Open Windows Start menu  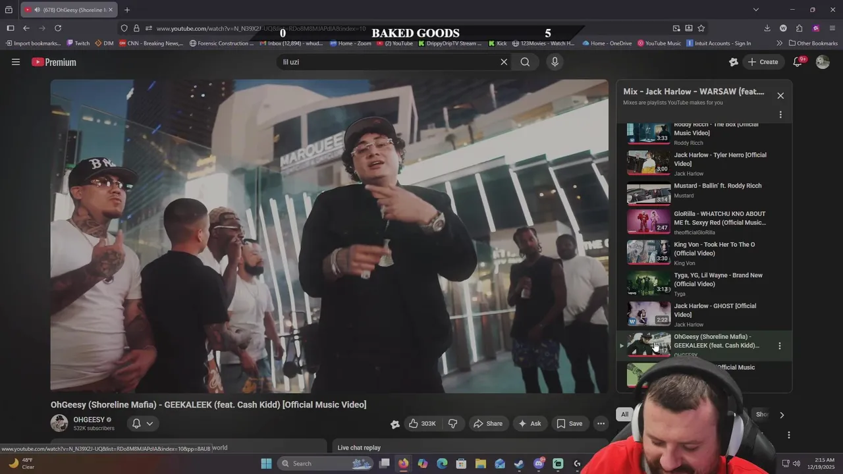[266, 463]
